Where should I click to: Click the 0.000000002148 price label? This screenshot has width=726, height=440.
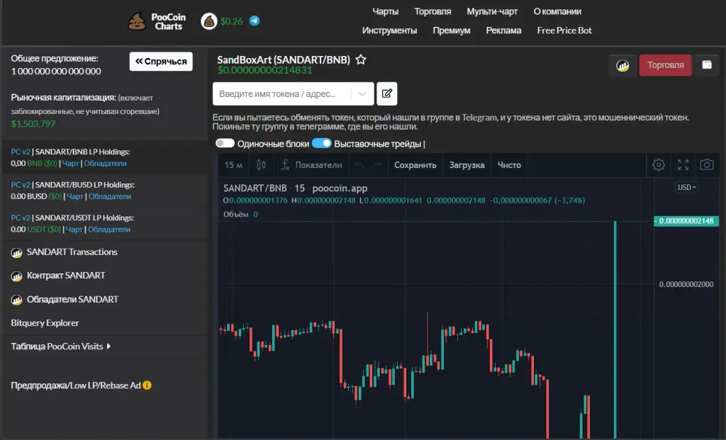[x=686, y=221]
